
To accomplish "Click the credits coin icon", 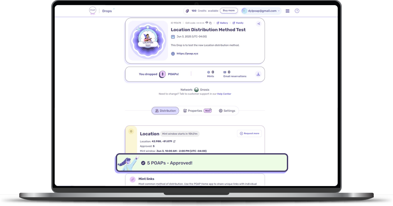I will point(187,11).
